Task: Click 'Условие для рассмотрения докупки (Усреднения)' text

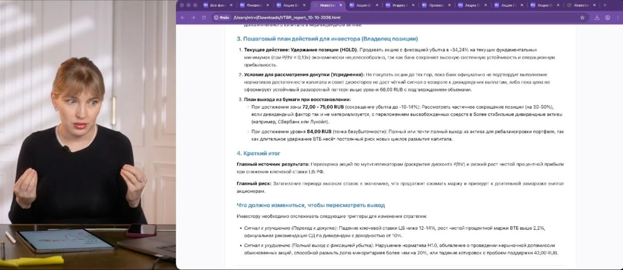Action: [304, 74]
